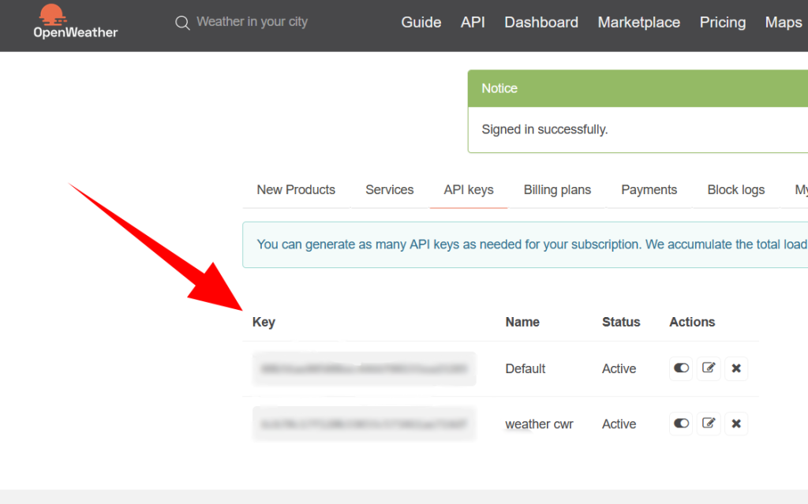This screenshot has height=504, width=808.
Task: Toggle the weather cwr key status
Action: (x=681, y=424)
